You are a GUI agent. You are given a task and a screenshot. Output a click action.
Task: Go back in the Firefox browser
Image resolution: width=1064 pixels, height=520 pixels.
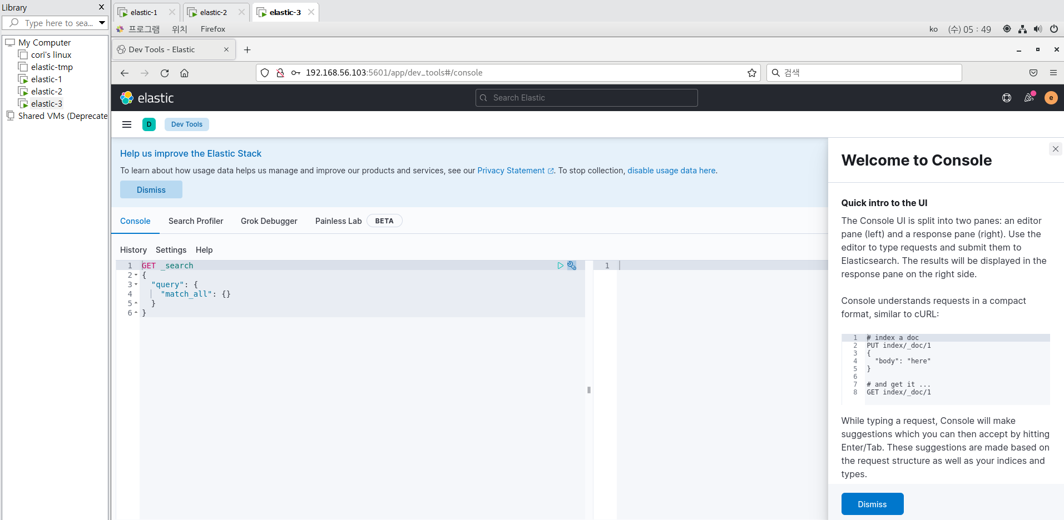coord(125,73)
